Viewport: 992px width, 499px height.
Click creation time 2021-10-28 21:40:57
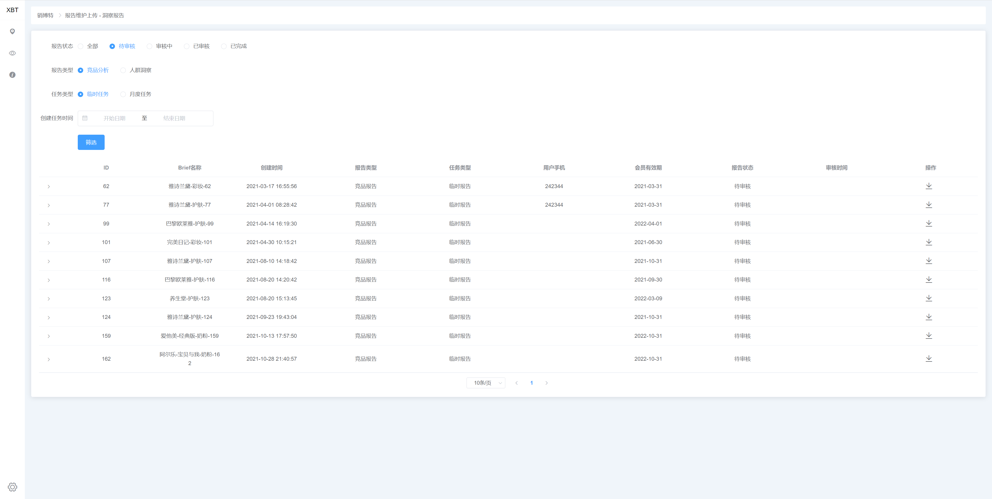272,359
